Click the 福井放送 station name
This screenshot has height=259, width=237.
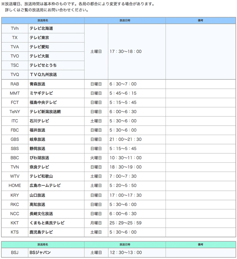tap(38, 130)
